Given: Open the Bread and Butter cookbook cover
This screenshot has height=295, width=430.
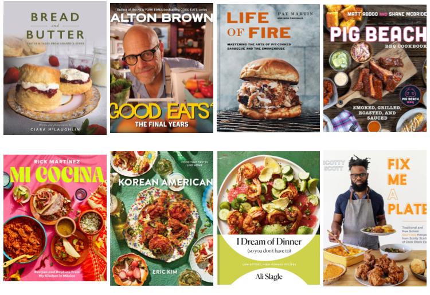Looking at the screenshot, I should pos(55,68).
